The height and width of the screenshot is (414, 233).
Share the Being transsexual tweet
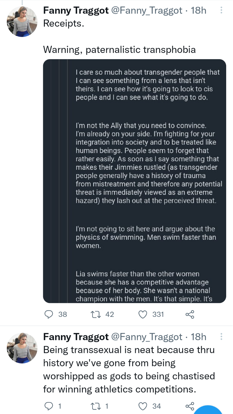190,406
